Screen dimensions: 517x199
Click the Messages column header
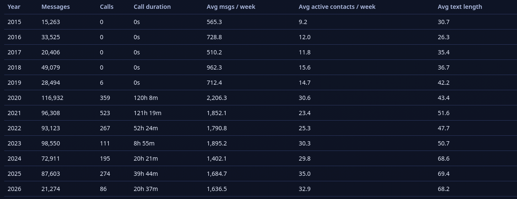pos(56,7)
